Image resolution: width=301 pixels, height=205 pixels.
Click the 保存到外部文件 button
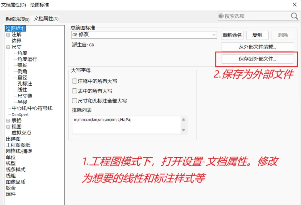pyautogui.click(x=258, y=59)
